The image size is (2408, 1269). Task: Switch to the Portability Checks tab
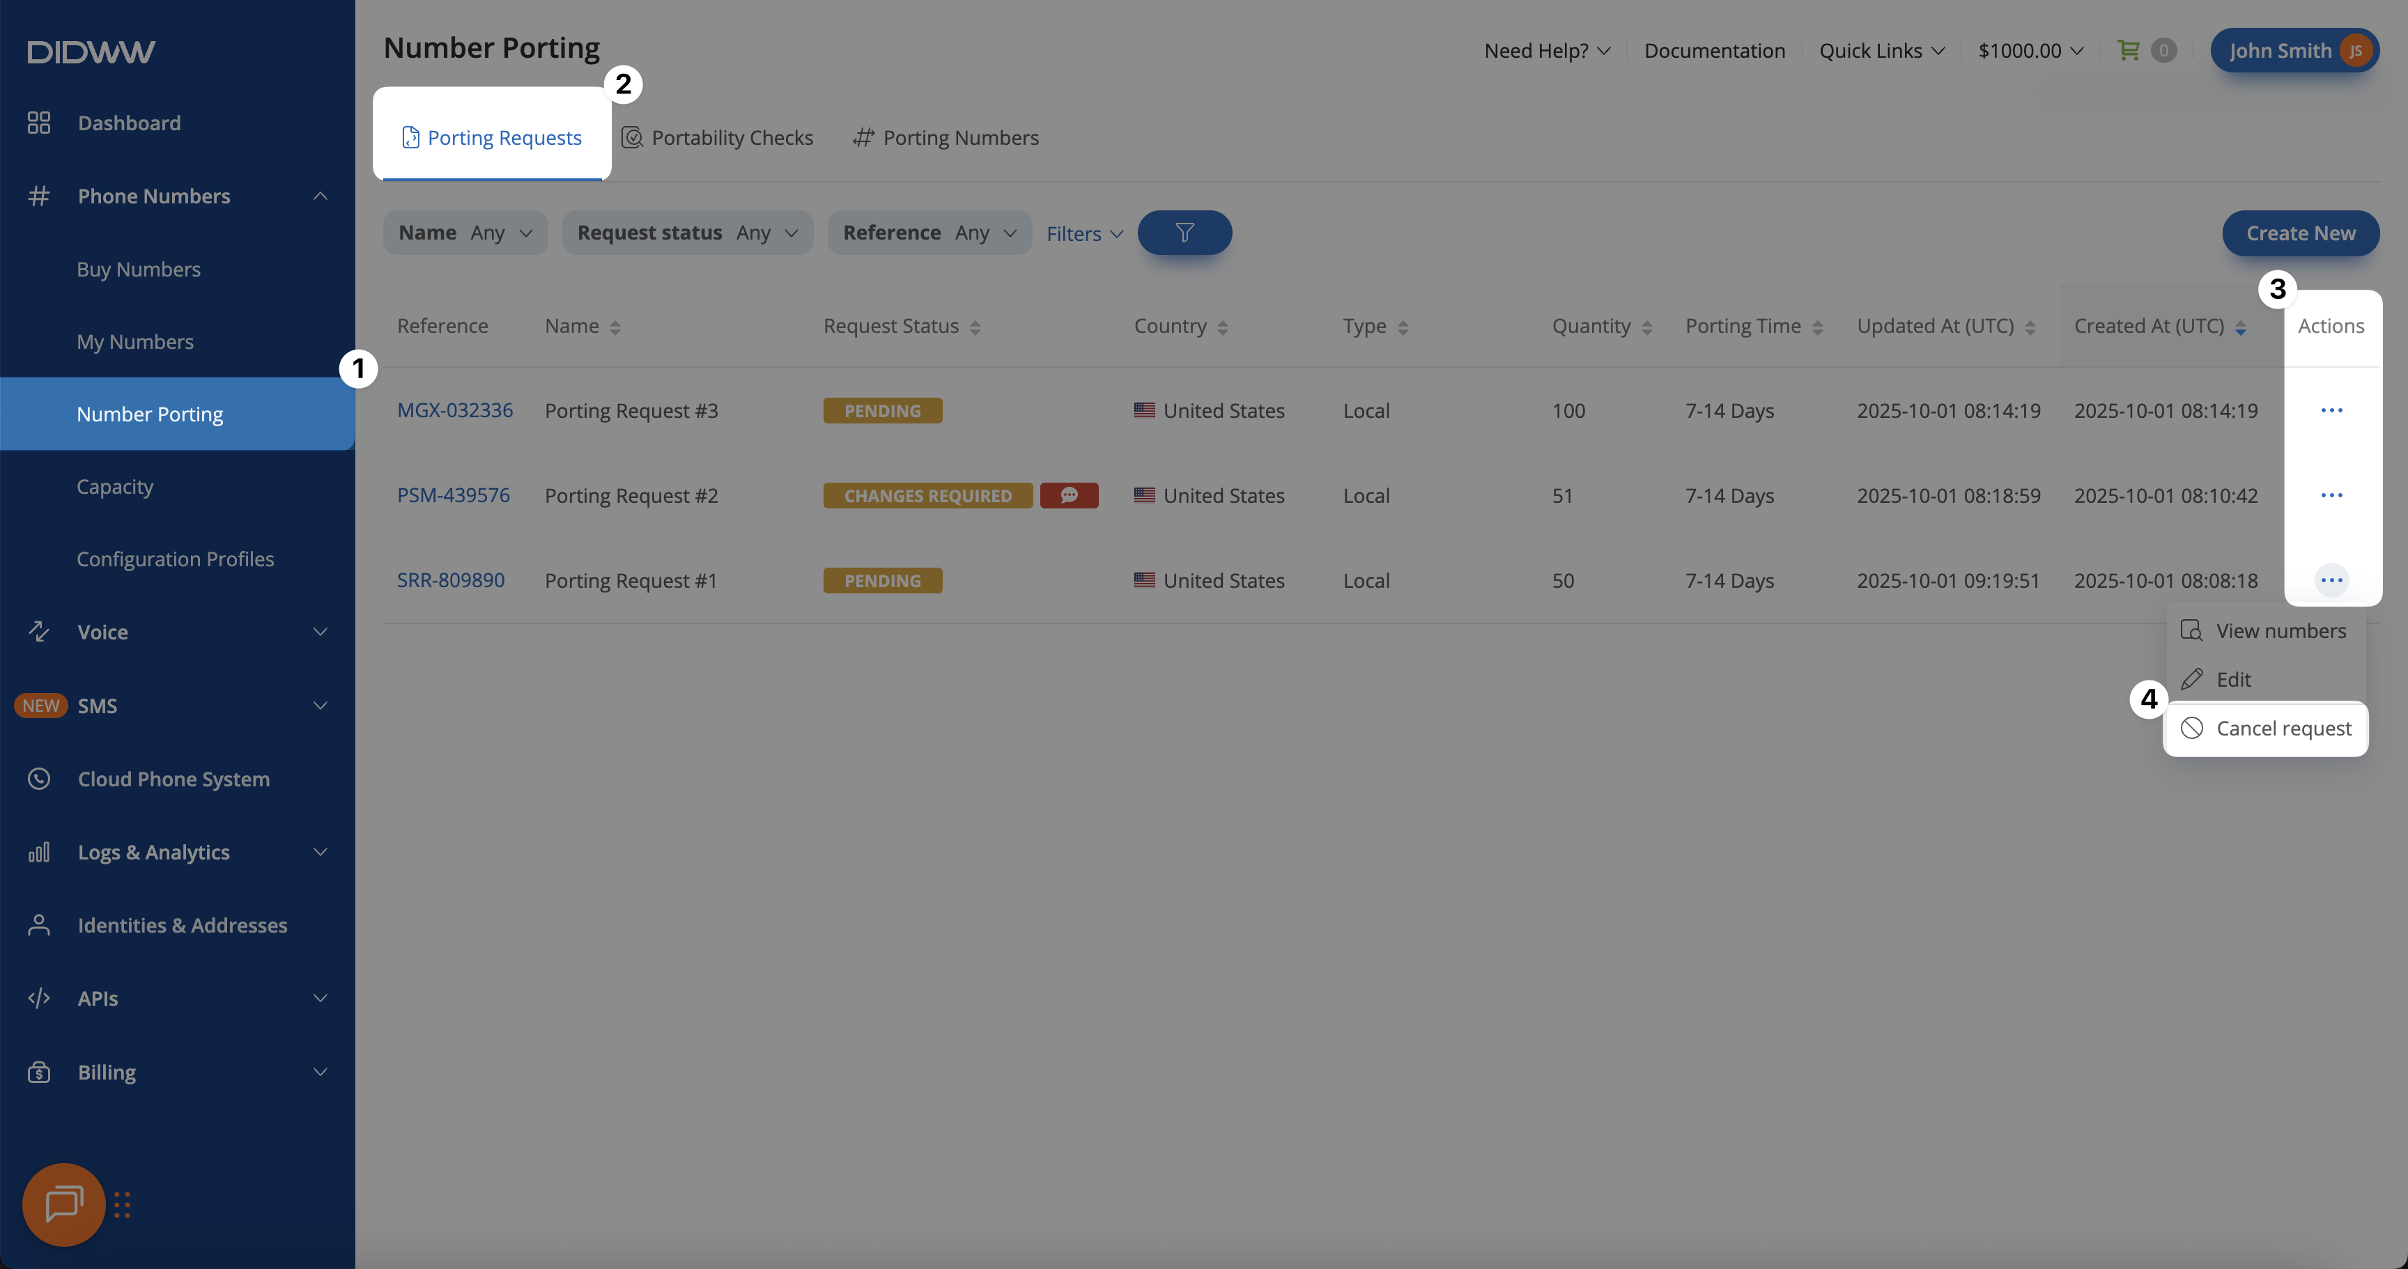tap(717, 137)
